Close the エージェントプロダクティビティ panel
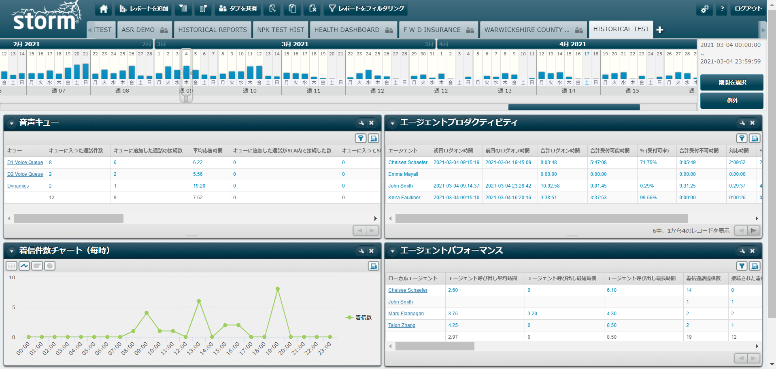Image resolution: width=776 pixels, height=369 pixels. (753, 123)
